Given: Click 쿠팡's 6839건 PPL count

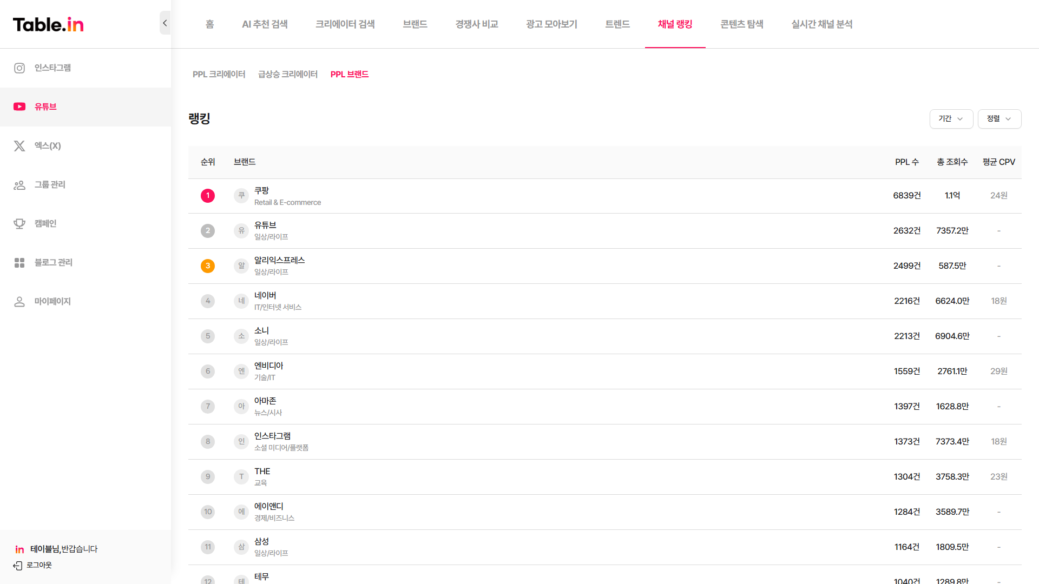Looking at the screenshot, I should click(907, 196).
